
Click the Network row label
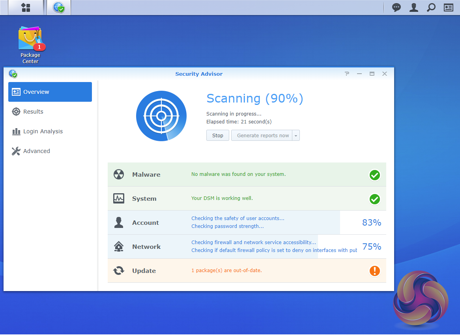[x=146, y=246]
